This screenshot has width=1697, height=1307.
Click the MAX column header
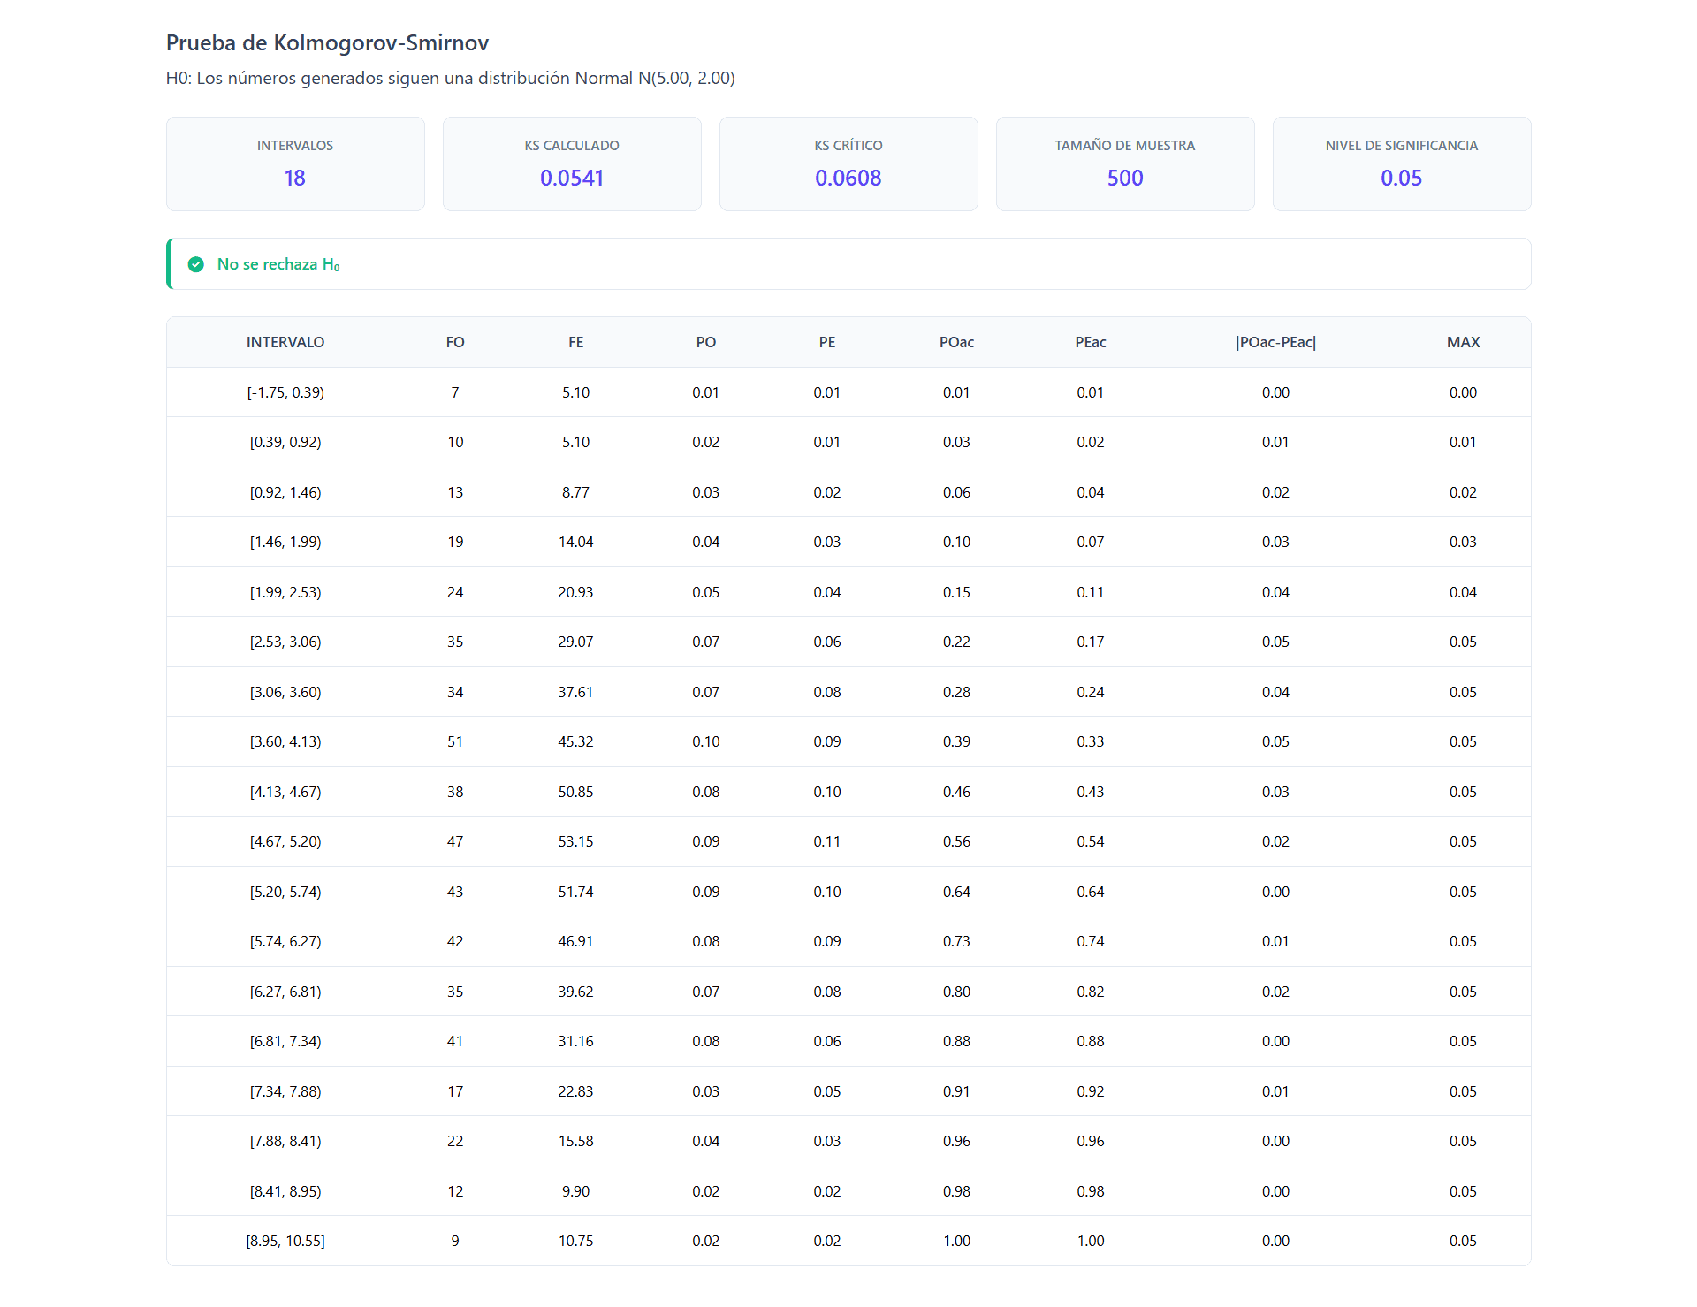click(1463, 342)
